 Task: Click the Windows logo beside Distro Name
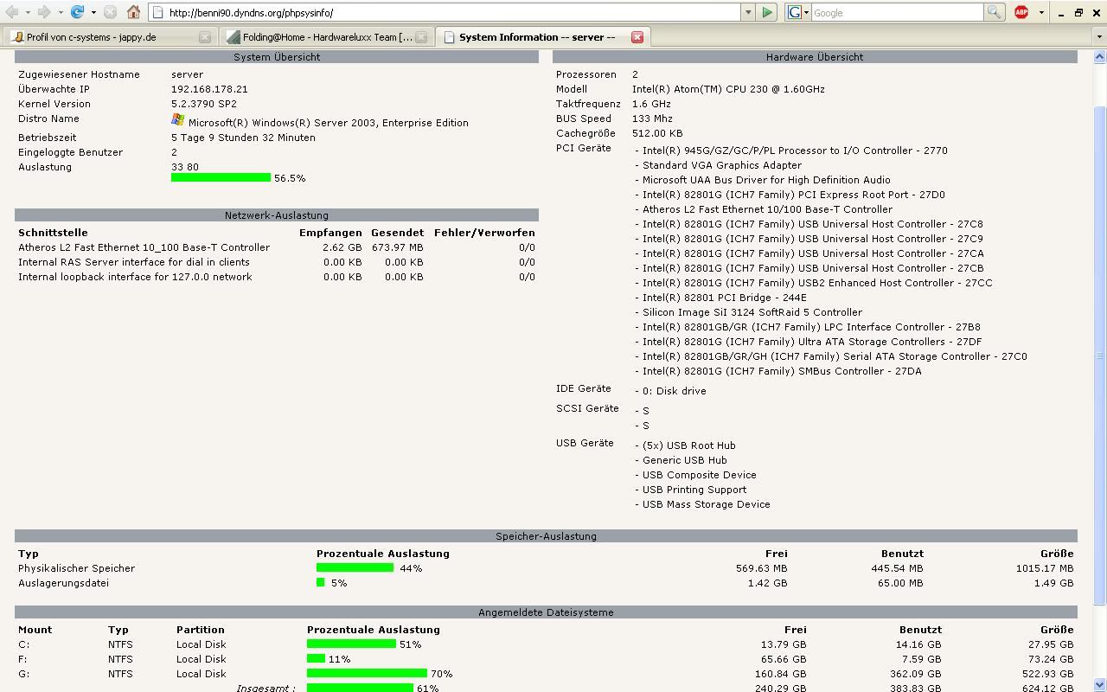(177, 119)
